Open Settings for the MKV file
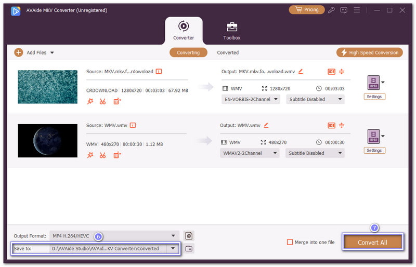The width and height of the screenshot is (416, 267). (374, 97)
